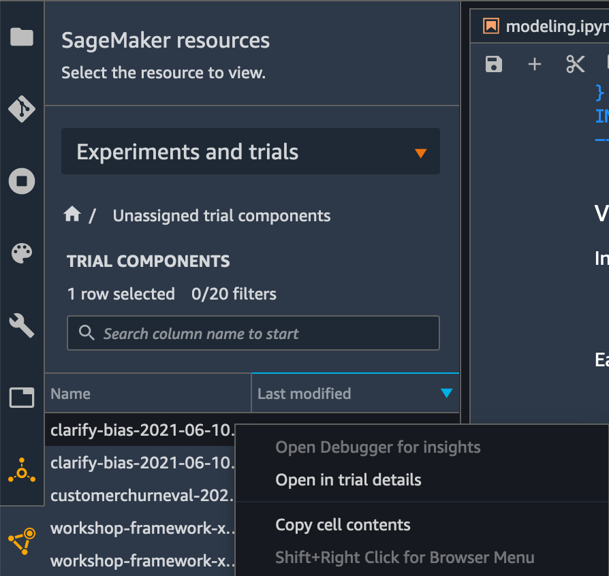Choose Copy cell contents
The width and height of the screenshot is (609, 576).
[x=343, y=525]
